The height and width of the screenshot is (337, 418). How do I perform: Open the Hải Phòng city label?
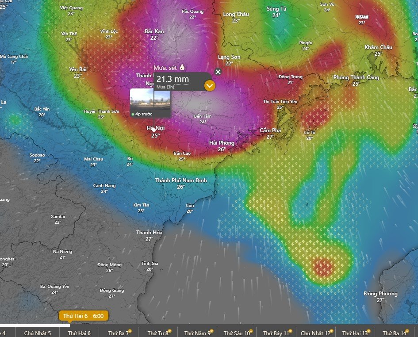pos(222,143)
